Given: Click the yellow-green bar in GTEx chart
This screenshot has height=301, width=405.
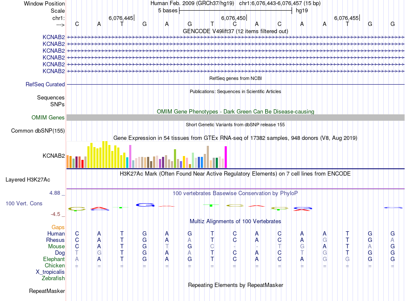Looking at the screenshot, I should point(175,159).
